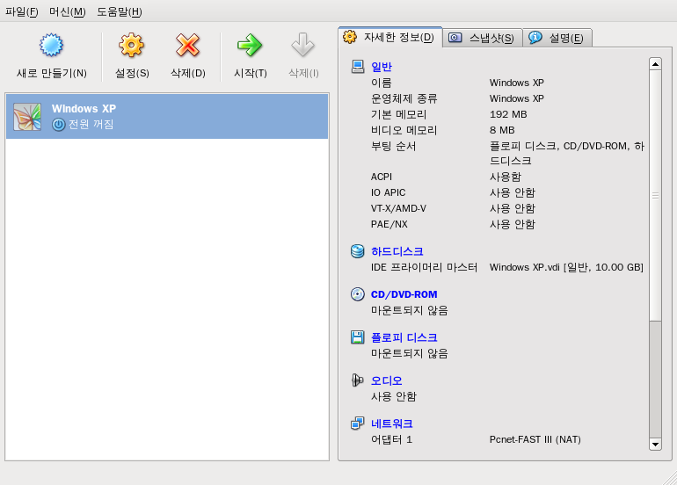677x485 pixels.
Task: Click the red X Delete (삭제(D)) icon
Action: click(x=187, y=46)
